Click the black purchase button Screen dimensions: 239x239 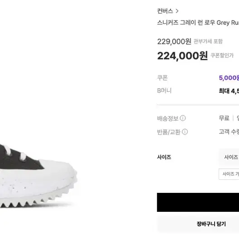198,202
